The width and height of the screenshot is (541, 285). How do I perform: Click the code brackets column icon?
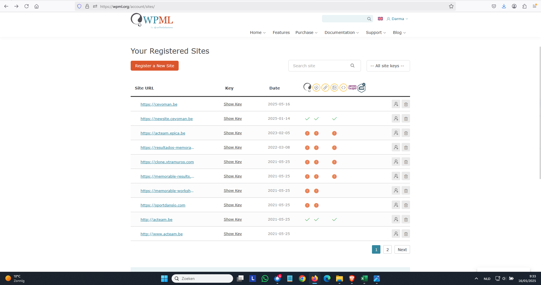click(343, 88)
